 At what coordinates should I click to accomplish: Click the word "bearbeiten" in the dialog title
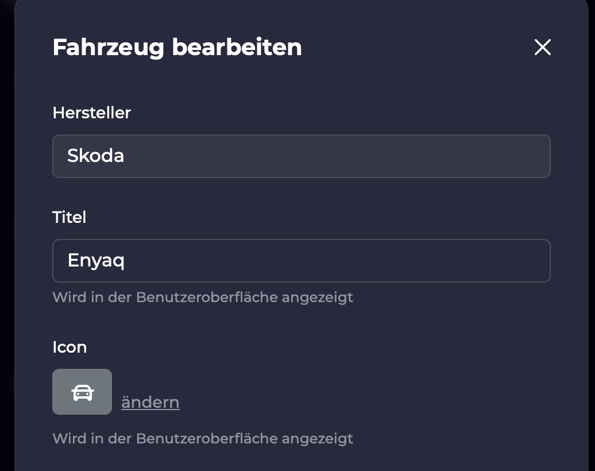click(x=237, y=47)
